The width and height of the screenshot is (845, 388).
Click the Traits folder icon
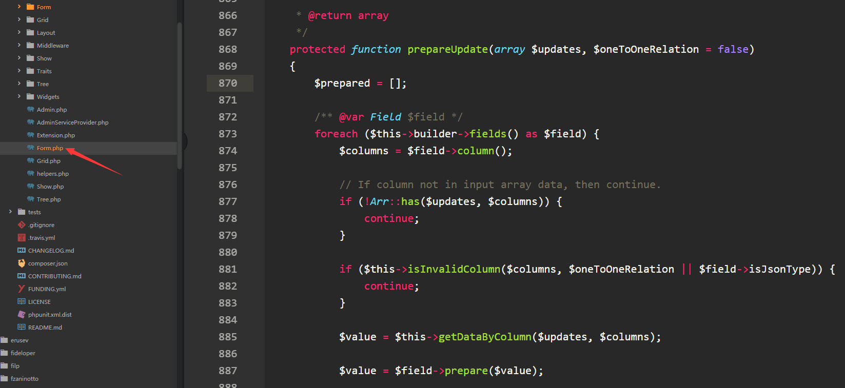pyautogui.click(x=30, y=71)
